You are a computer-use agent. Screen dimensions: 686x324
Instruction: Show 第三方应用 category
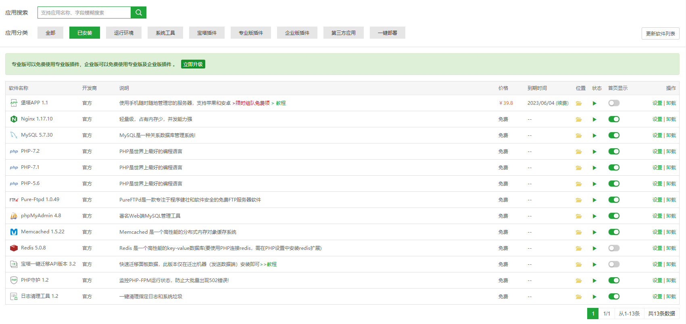tap(344, 33)
